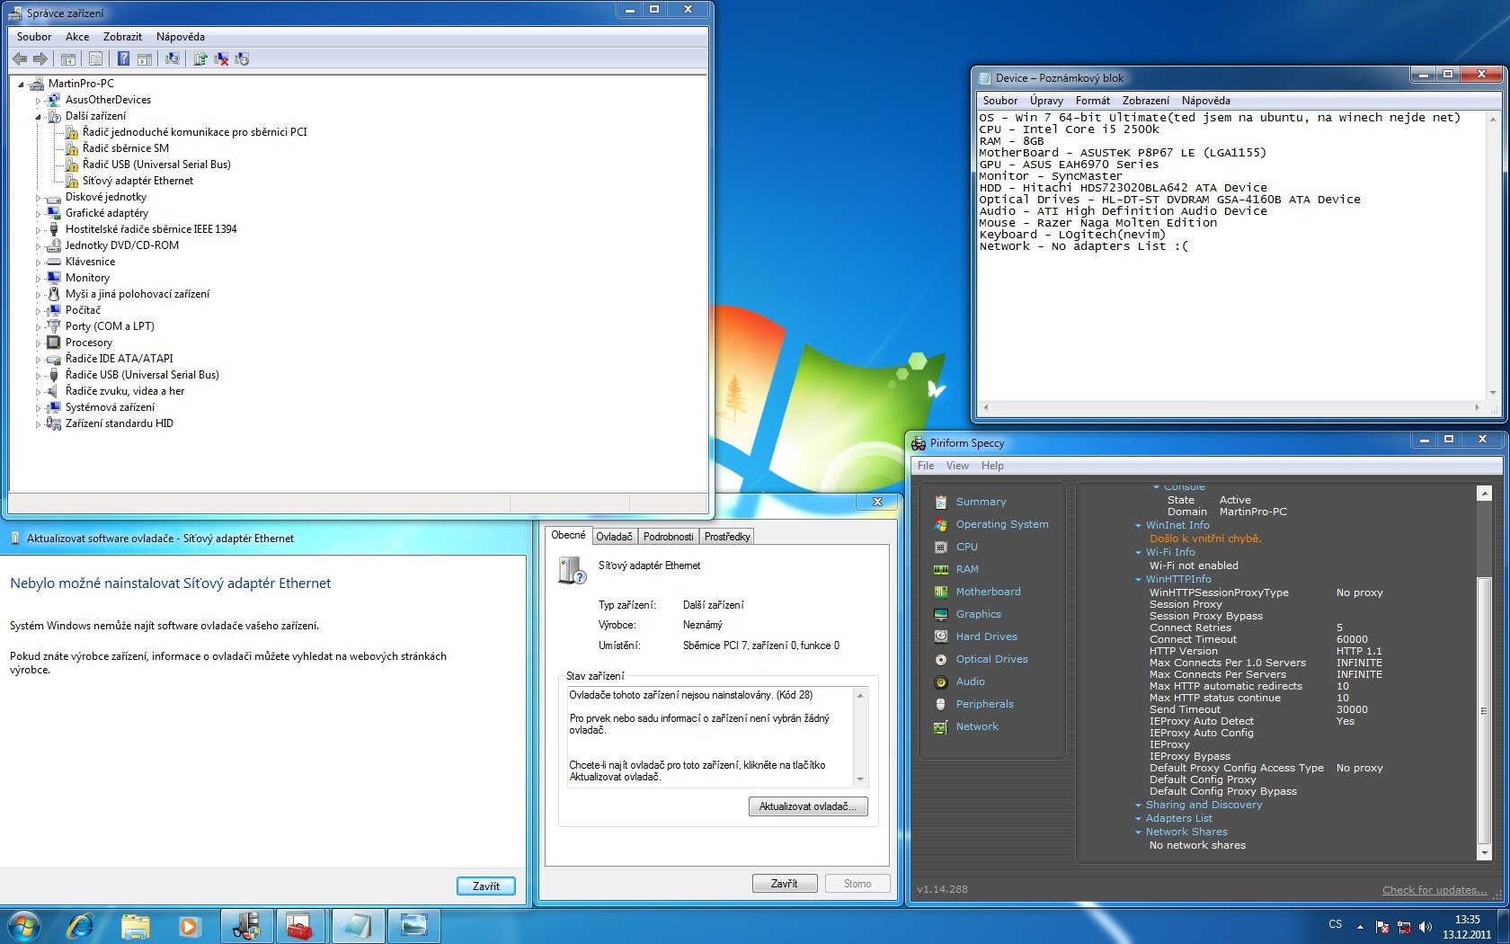The height and width of the screenshot is (944, 1510).
Task: Click the Check for updates link
Action: [1434, 890]
